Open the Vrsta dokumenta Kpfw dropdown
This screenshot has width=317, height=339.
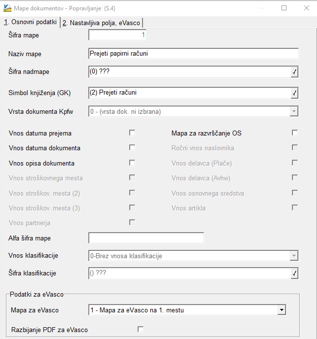294,111
